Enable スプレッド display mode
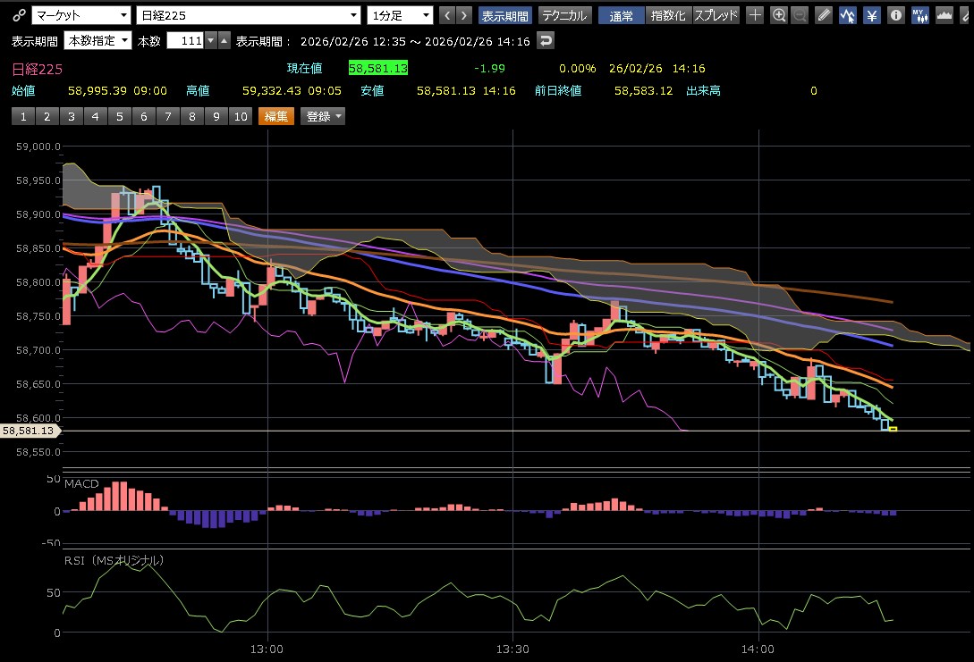This screenshot has width=974, height=662. (716, 15)
